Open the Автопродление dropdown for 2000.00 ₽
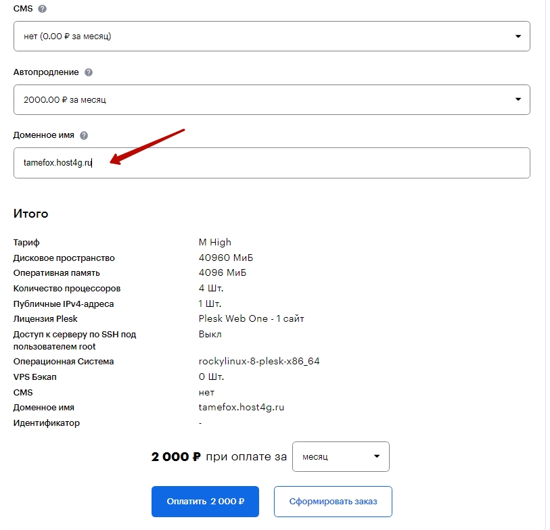The width and height of the screenshot is (550, 530). pyautogui.click(x=272, y=99)
